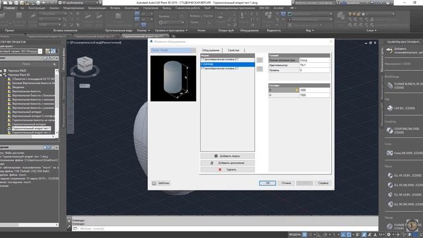
Task: Select shape row 3 Торосферическая головка
Action: [x=227, y=69]
